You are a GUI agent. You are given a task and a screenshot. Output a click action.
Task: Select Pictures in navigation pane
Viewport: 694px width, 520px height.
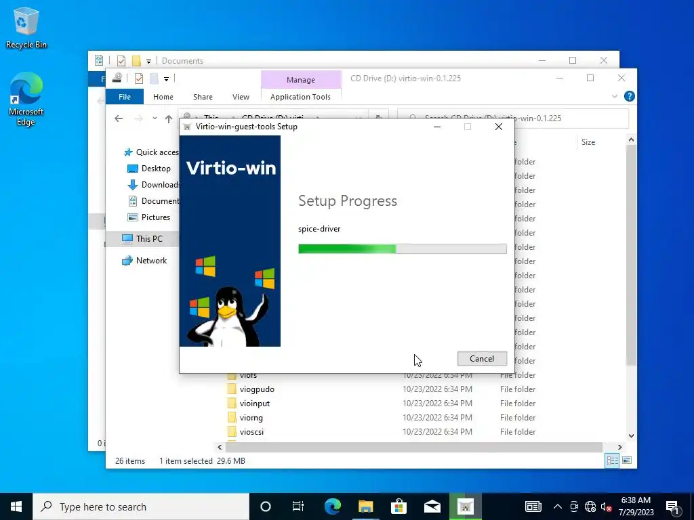point(148,217)
